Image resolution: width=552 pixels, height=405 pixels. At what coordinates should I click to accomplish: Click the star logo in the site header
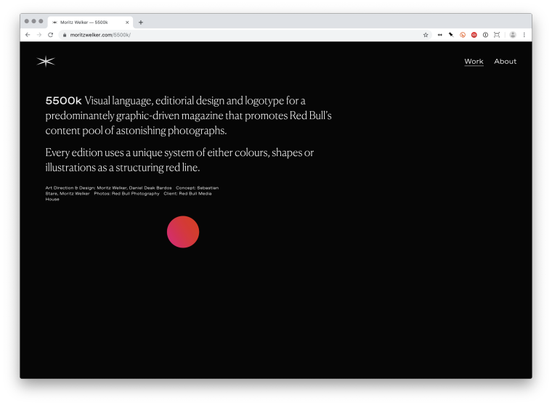click(46, 62)
